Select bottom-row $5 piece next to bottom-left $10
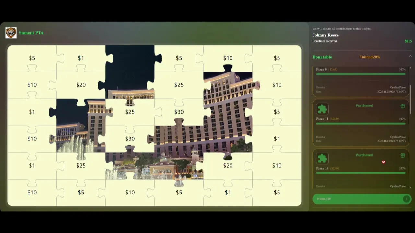 pos(81,192)
